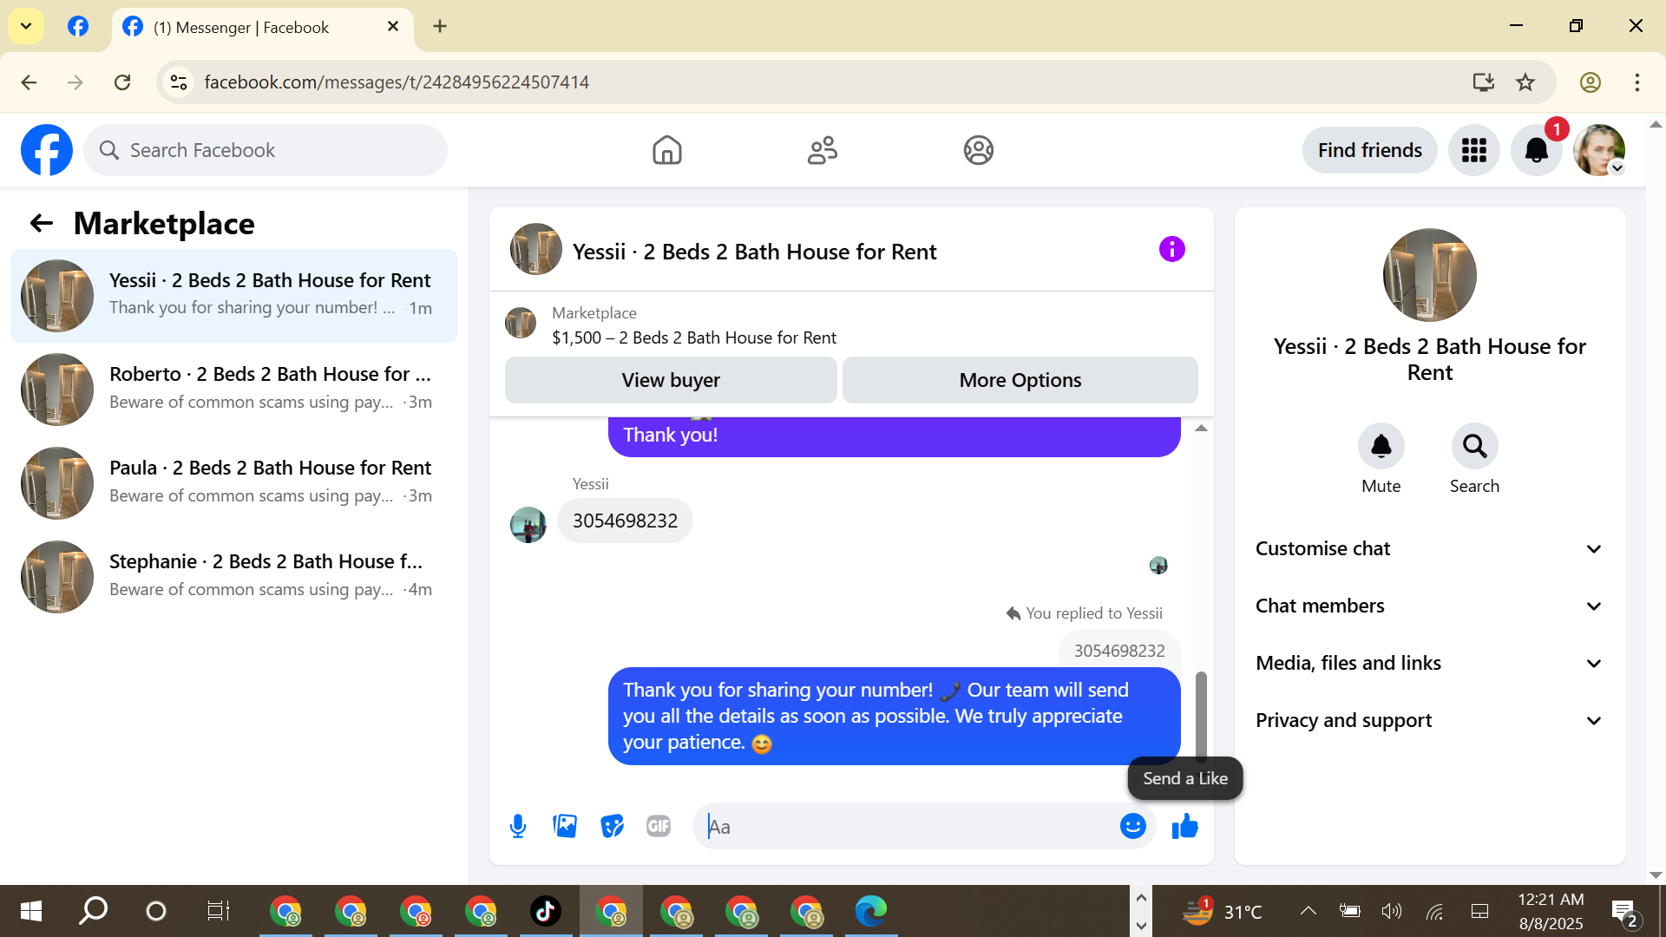The width and height of the screenshot is (1666, 937).
Task: Open conversation information purple icon
Action: (x=1171, y=250)
